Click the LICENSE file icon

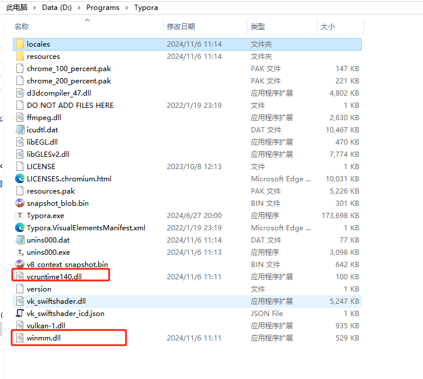pos(20,166)
